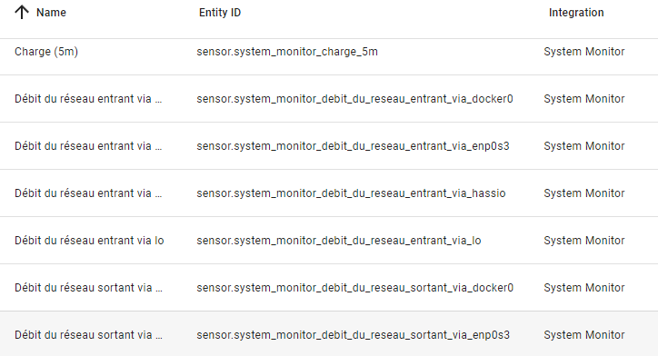
Task: Open entity with ID ending sortant_via_docker0
Action: 354,288
